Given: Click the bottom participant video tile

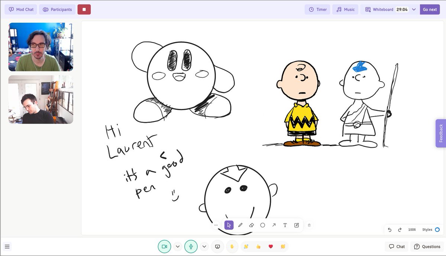Looking at the screenshot, I should coord(41,99).
